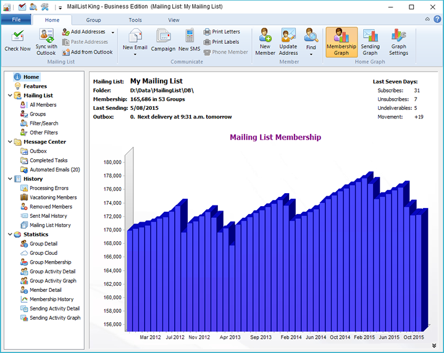Viewport: 444px width, 353px height.
Task: Open the Campaign tool
Action: tap(163, 37)
